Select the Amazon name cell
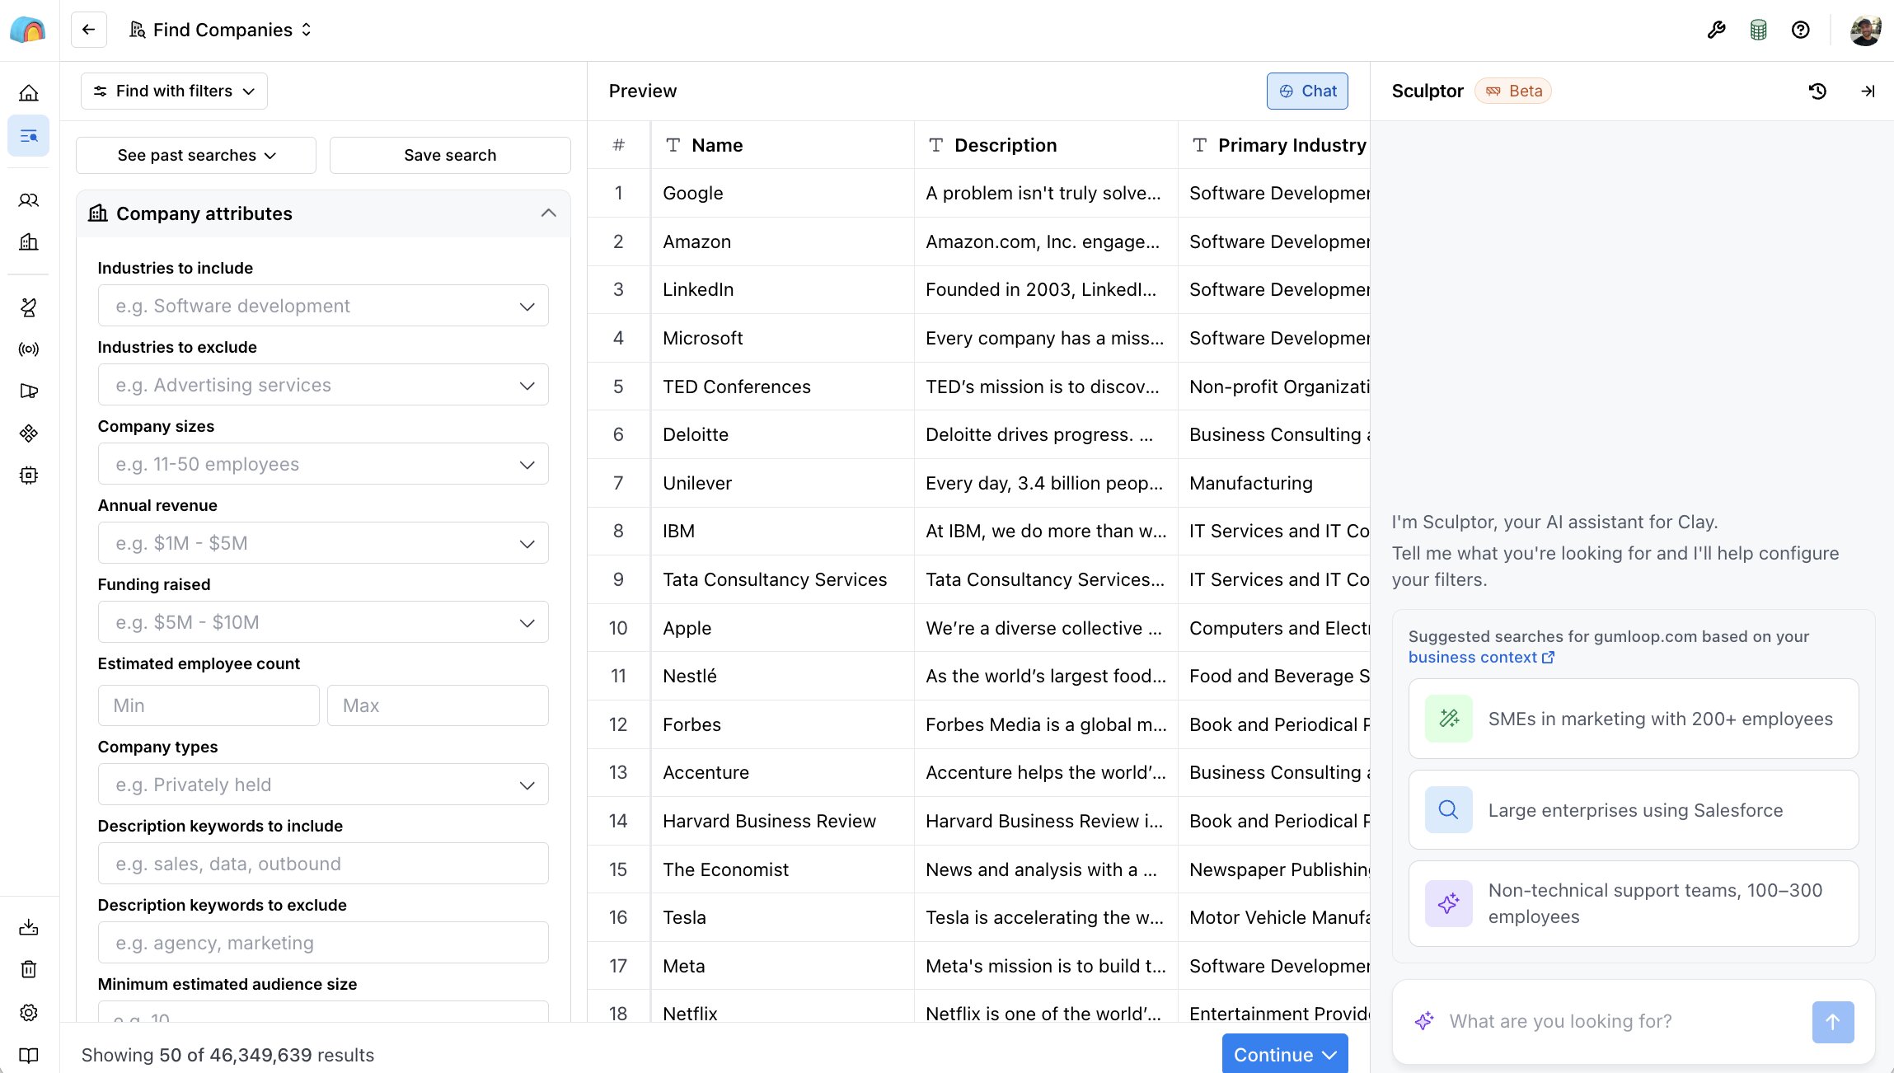Viewport: 1894px width, 1073px height. (x=782, y=242)
